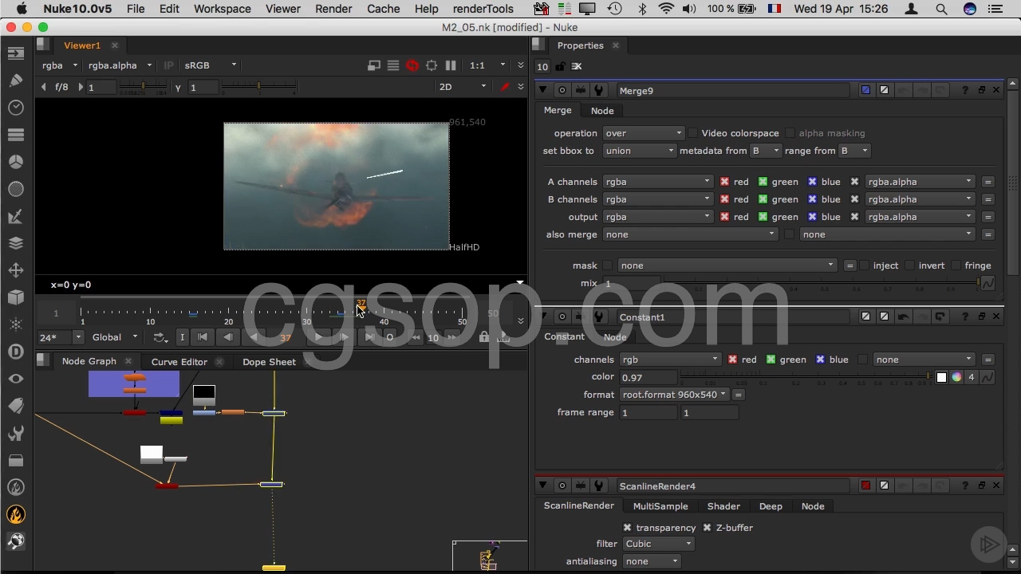Screen dimensions: 1021x574
Task: Open the Color nodes menu in the toolbar
Action: (x=16, y=162)
